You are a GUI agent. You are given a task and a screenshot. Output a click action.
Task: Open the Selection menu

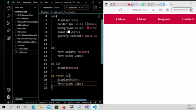pos(27,2)
